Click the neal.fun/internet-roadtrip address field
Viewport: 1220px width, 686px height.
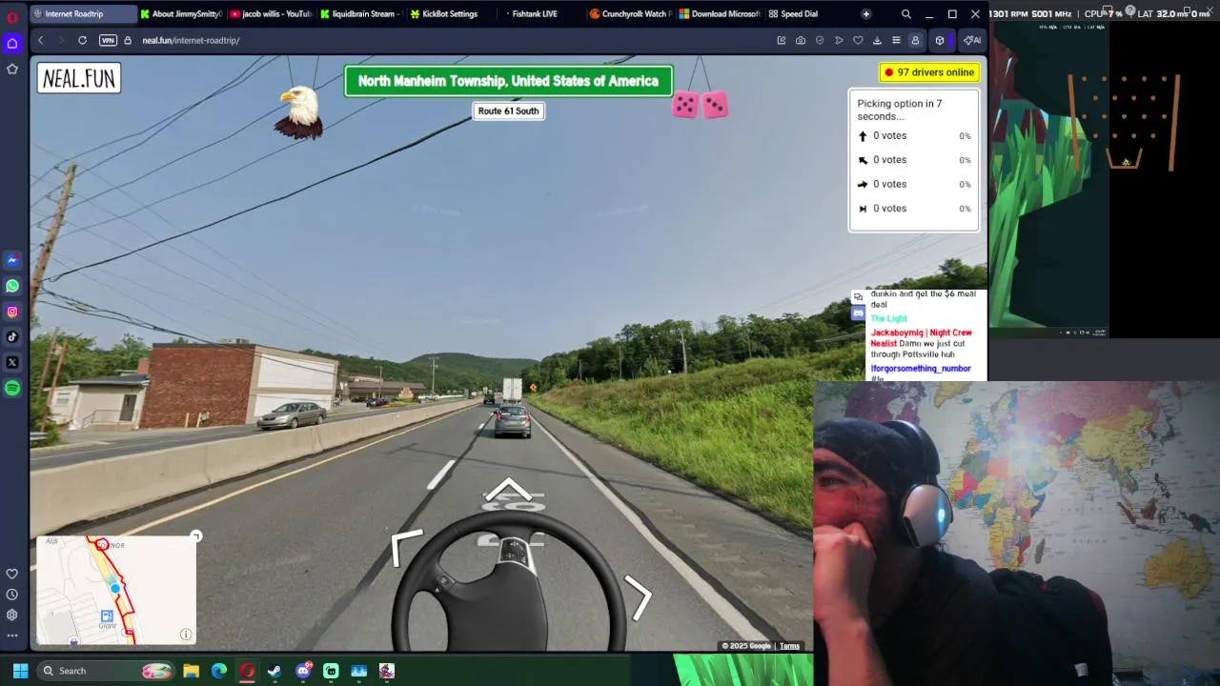[191, 40]
